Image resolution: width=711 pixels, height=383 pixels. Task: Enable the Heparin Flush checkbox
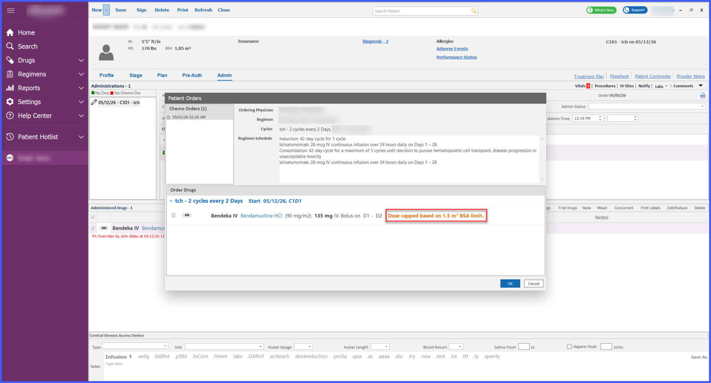[x=569, y=347]
